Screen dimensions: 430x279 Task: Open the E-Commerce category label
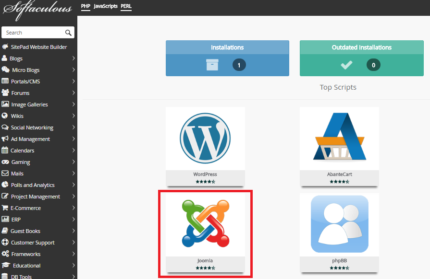(26, 208)
